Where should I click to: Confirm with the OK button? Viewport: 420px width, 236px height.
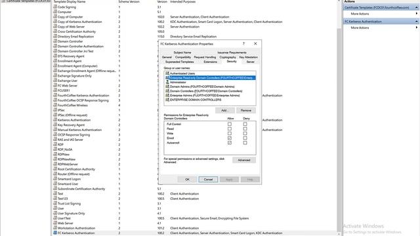[187, 180]
